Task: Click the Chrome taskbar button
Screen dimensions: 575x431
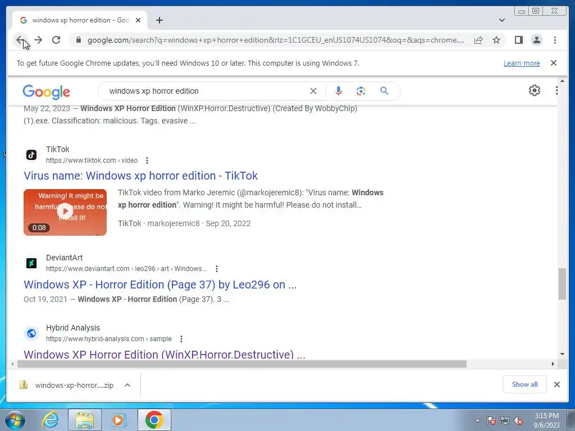Action: (x=154, y=420)
